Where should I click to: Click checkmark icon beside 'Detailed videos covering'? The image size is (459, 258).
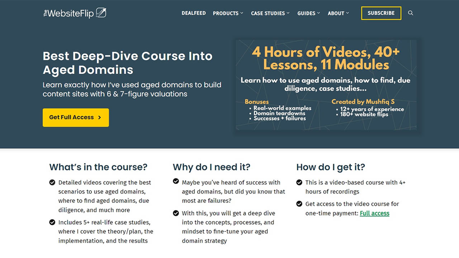click(52, 182)
